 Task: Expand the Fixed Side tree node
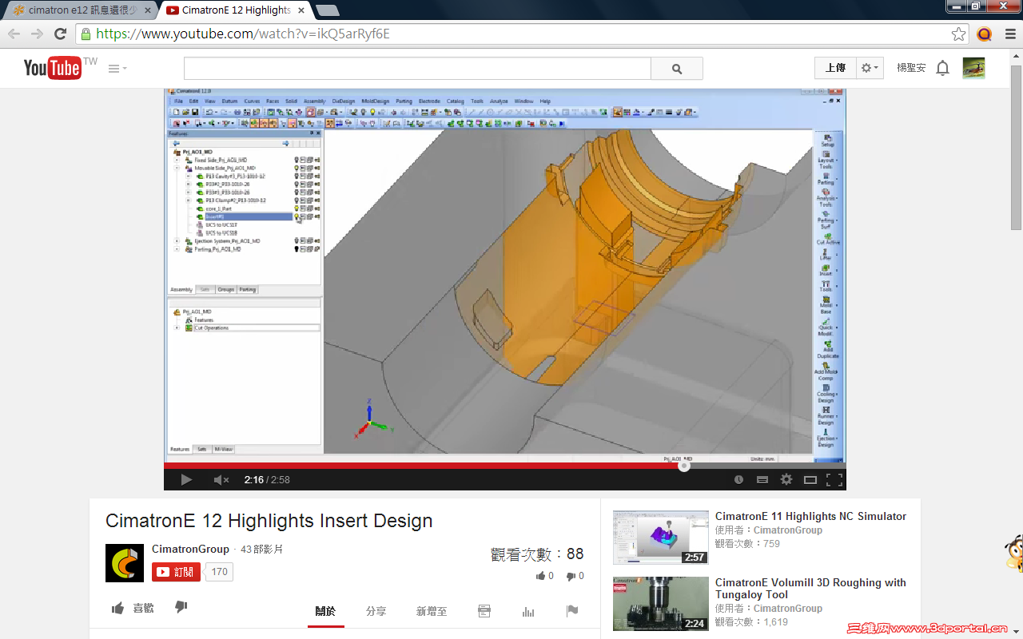click(177, 160)
